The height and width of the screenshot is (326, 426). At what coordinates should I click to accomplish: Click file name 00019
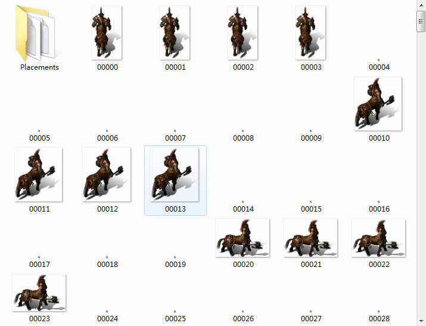click(176, 265)
